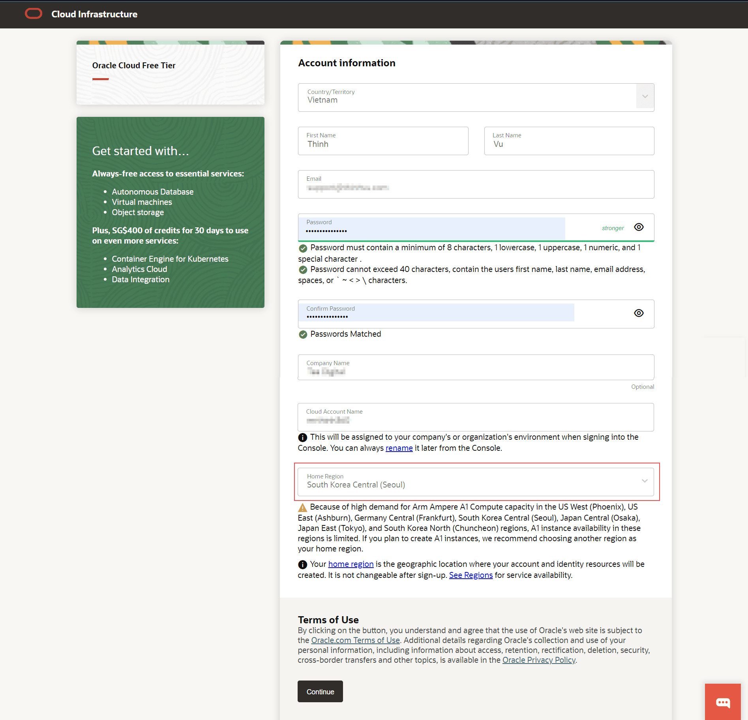Open the Home Region dropdown chevron
This screenshot has height=720, width=748.
point(645,481)
